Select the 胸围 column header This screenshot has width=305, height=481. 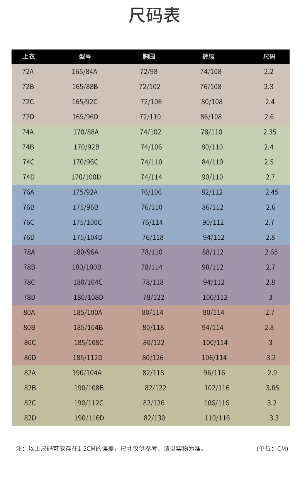(149, 56)
